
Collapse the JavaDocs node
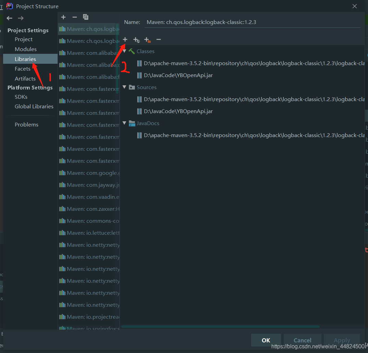125,123
